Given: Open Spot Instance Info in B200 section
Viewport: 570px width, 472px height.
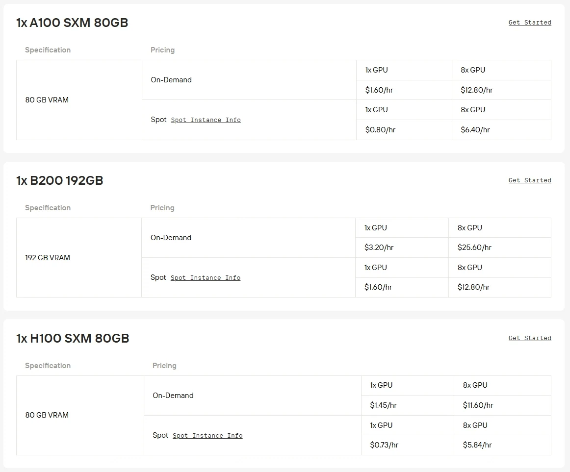Looking at the screenshot, I should [206, 277].
